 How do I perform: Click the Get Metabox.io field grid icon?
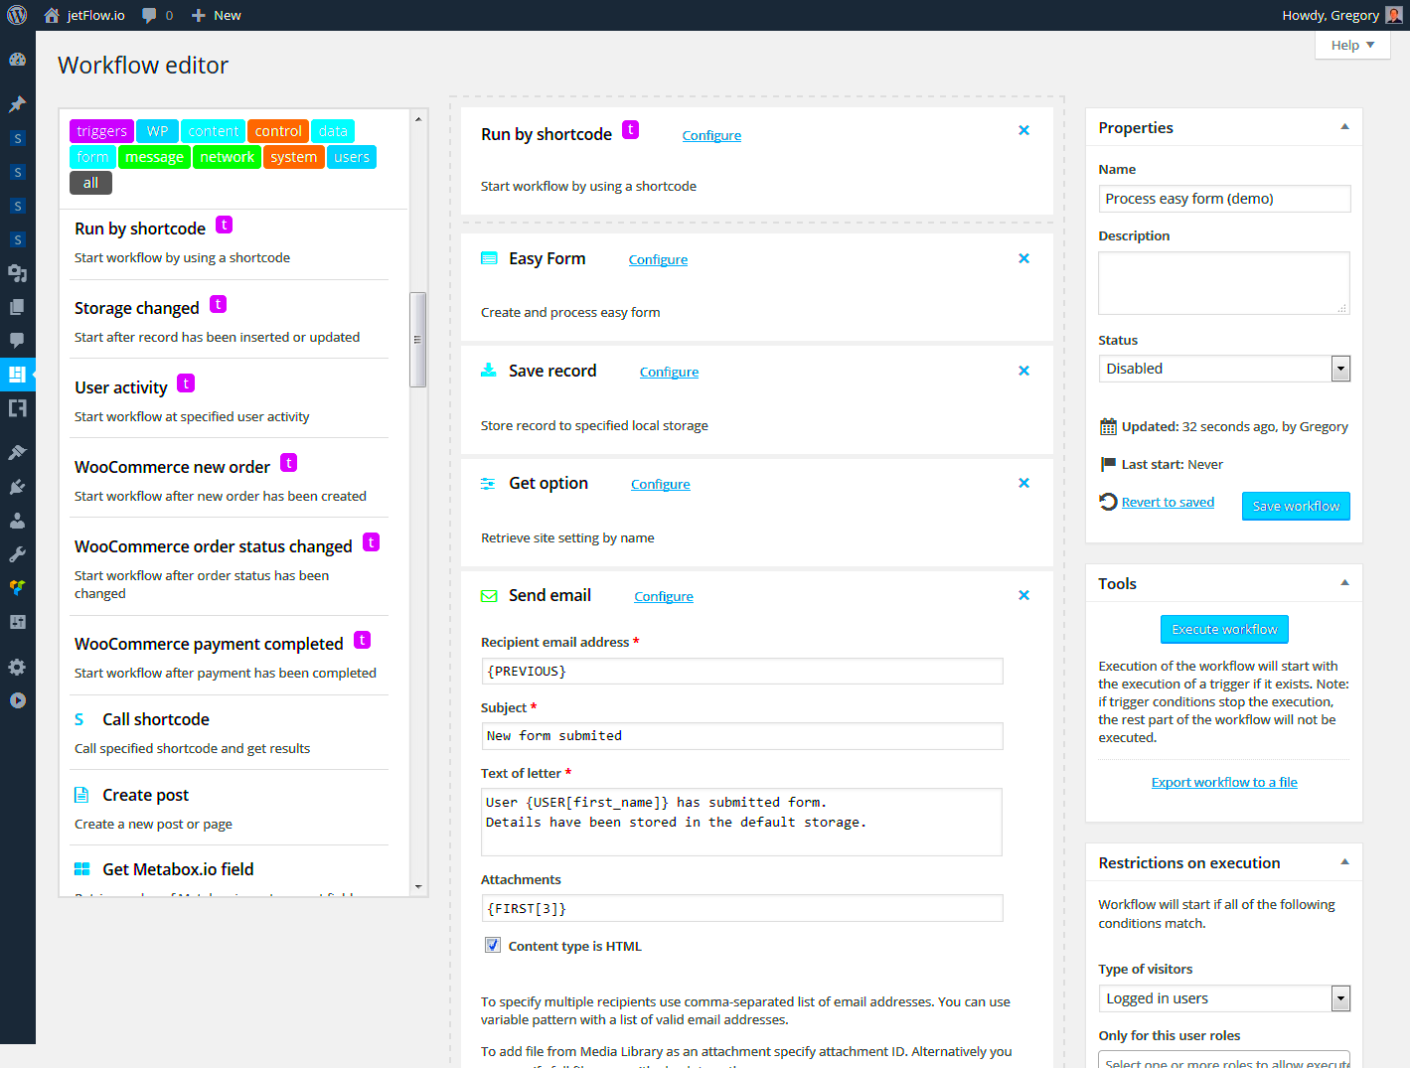[82, 869]
